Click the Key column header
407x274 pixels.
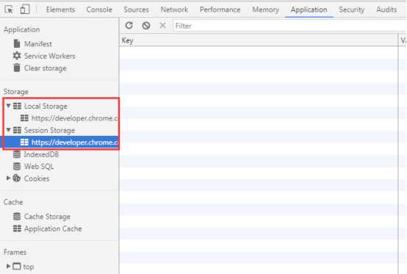click(259, 40)
